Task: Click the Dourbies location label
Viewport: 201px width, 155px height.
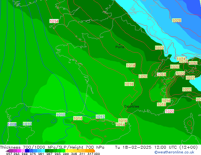Action: [132, 106]
